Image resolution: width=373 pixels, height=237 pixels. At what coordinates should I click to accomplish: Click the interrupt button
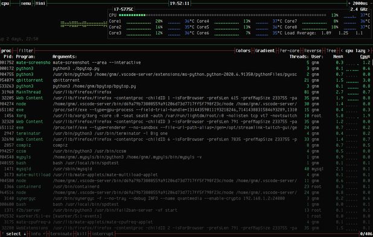point(103,234)
